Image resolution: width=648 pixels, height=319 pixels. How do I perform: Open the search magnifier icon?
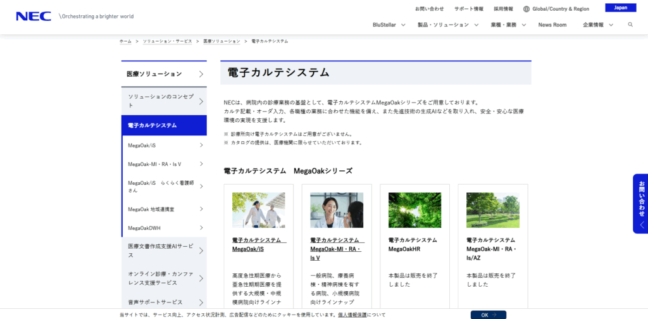(x=630, y=25)
